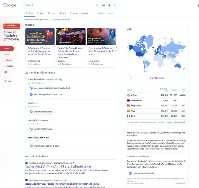Switch to the Videos search tab
199x188 pixels.
point(62,13)
